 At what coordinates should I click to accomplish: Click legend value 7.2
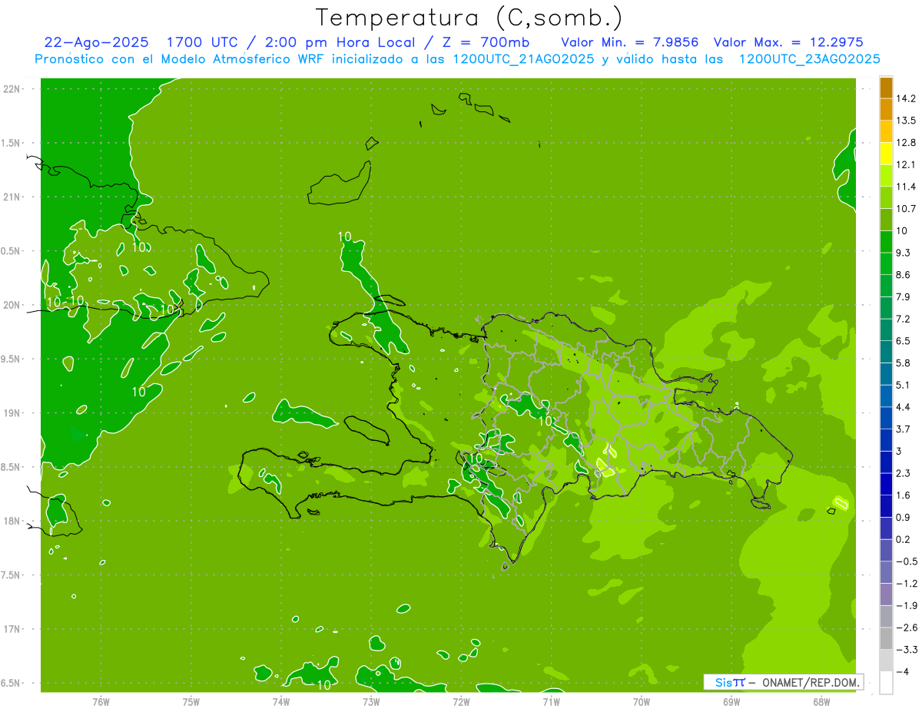coord(904,319)
